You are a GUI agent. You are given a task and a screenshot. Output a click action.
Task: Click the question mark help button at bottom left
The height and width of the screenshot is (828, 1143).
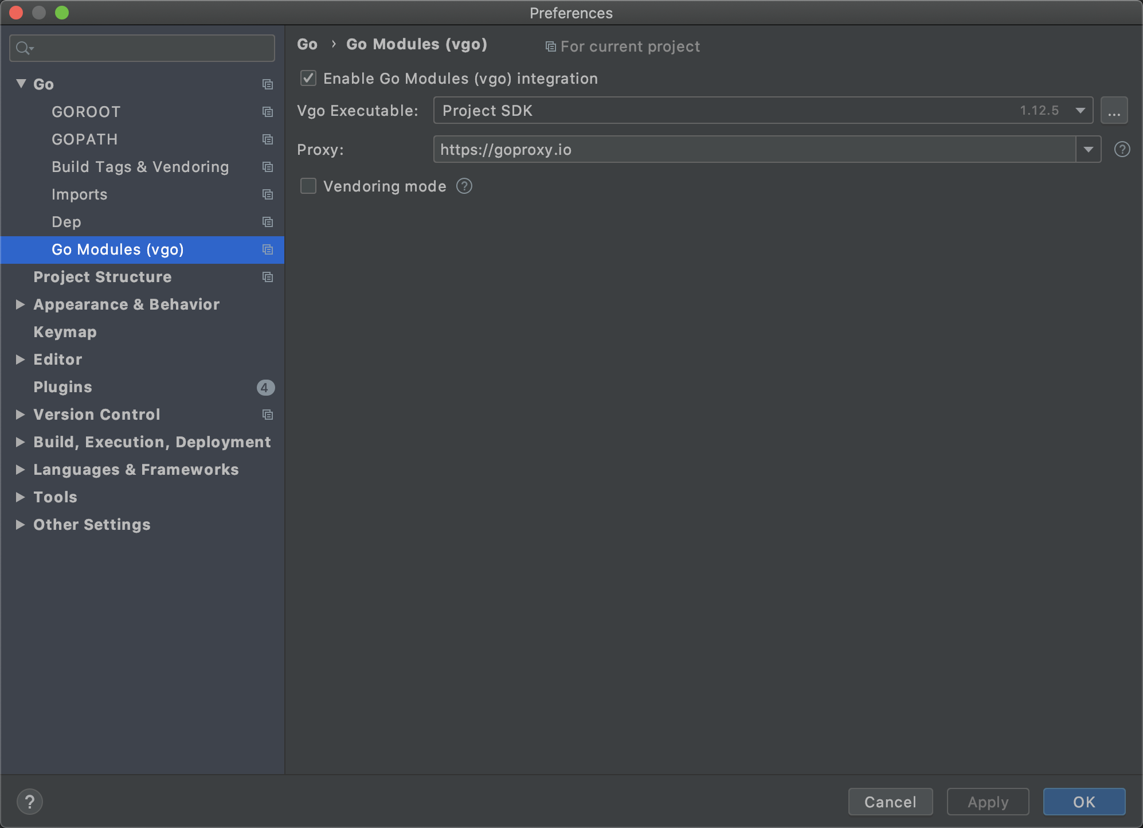30,801
